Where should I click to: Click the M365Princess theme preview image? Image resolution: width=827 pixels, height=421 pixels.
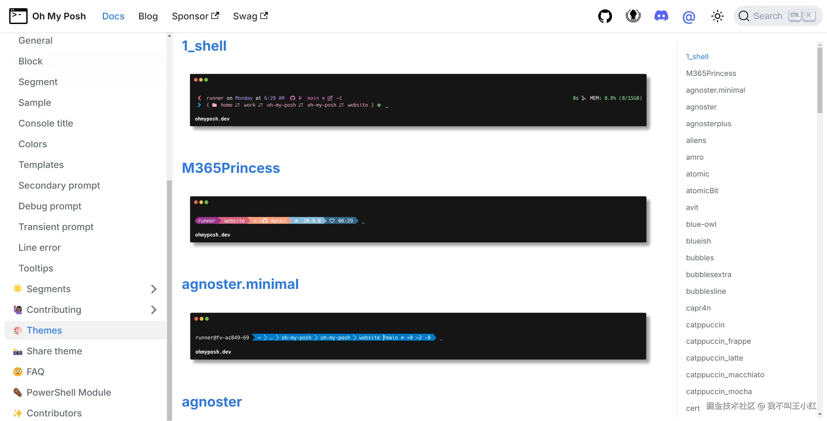tap(418, 219)
